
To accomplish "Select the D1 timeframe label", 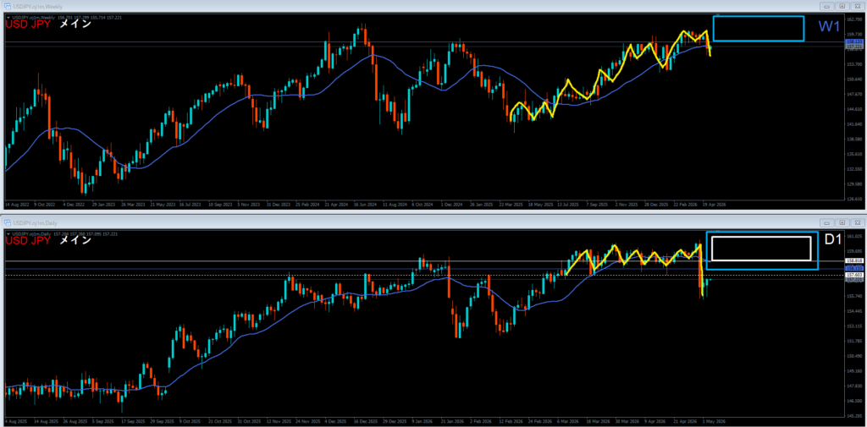I will [x=833, y=240].
